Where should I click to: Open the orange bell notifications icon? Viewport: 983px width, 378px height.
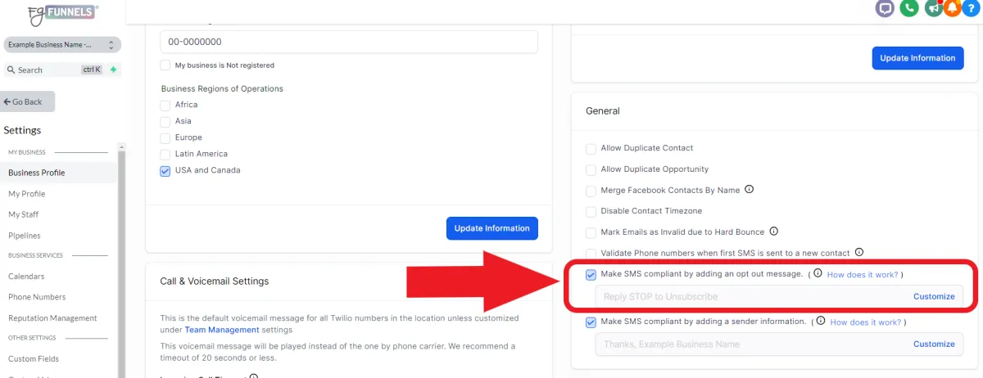(x=952, y=8)
